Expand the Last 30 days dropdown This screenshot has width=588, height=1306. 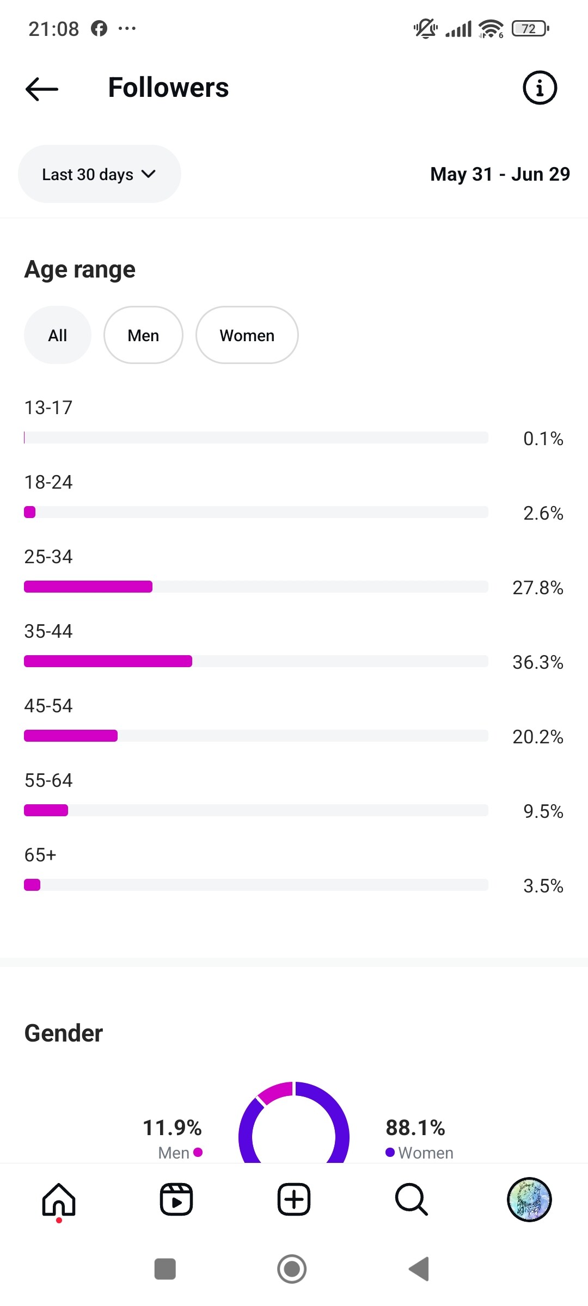(100, 174)
